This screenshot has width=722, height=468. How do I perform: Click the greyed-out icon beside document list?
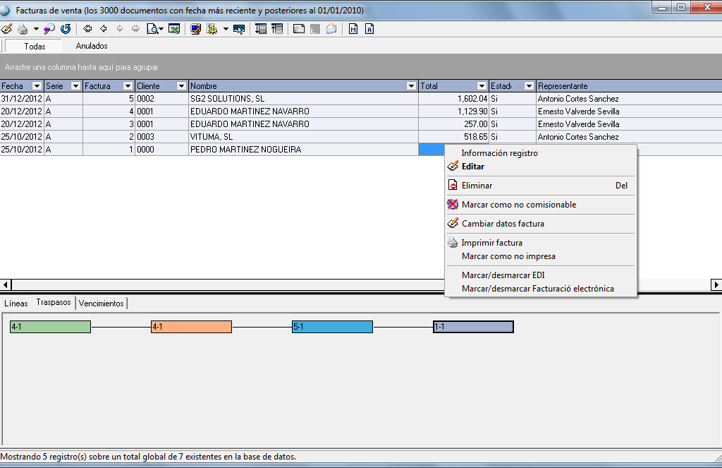click(315, 29)
